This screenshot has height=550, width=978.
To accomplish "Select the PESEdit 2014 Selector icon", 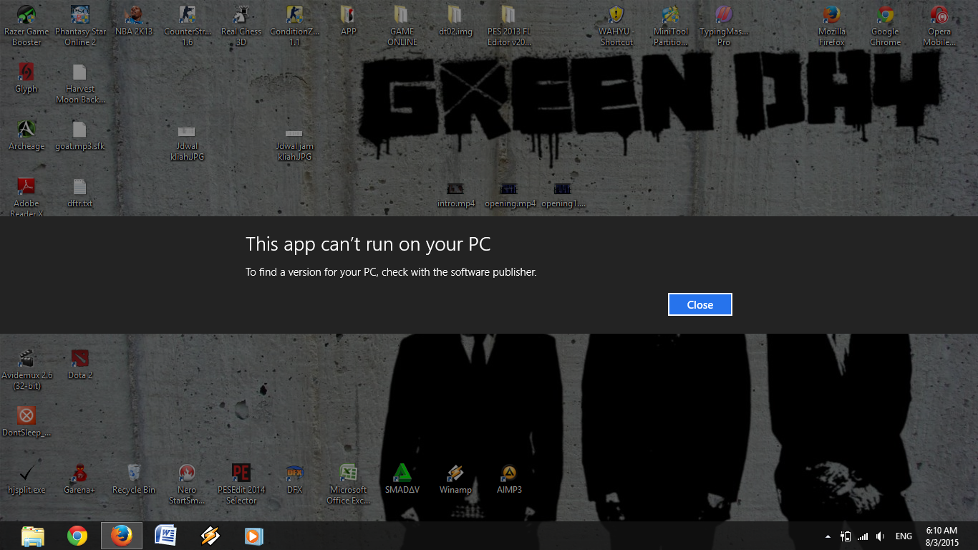I will click(241, 484).
